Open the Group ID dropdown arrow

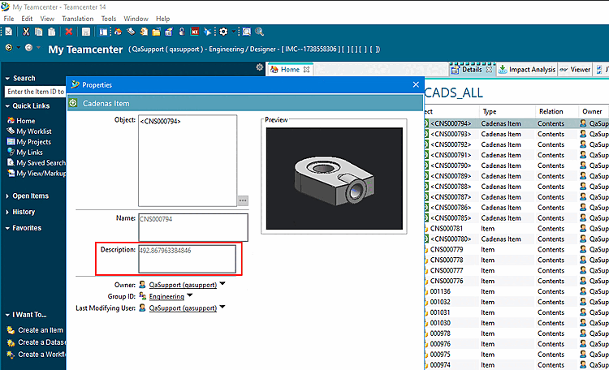tap(189, 295)
